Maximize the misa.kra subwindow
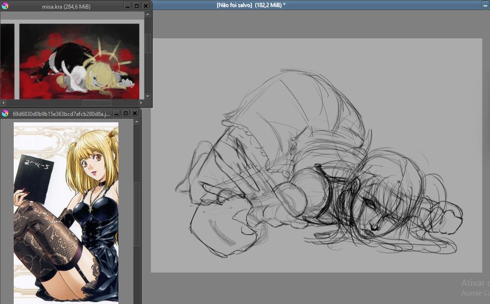 pos(137,6)
